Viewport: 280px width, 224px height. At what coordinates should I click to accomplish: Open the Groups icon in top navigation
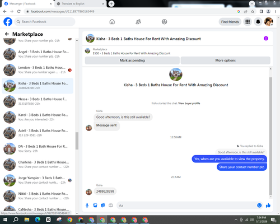point(164,22)
